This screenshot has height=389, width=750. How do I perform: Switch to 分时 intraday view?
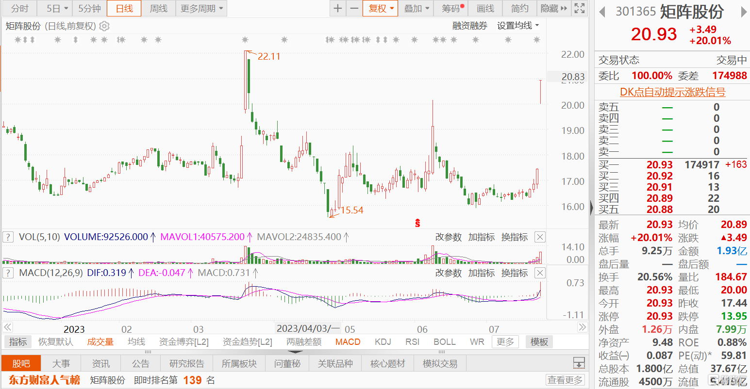pyautogui.click(x=20, y=8)
